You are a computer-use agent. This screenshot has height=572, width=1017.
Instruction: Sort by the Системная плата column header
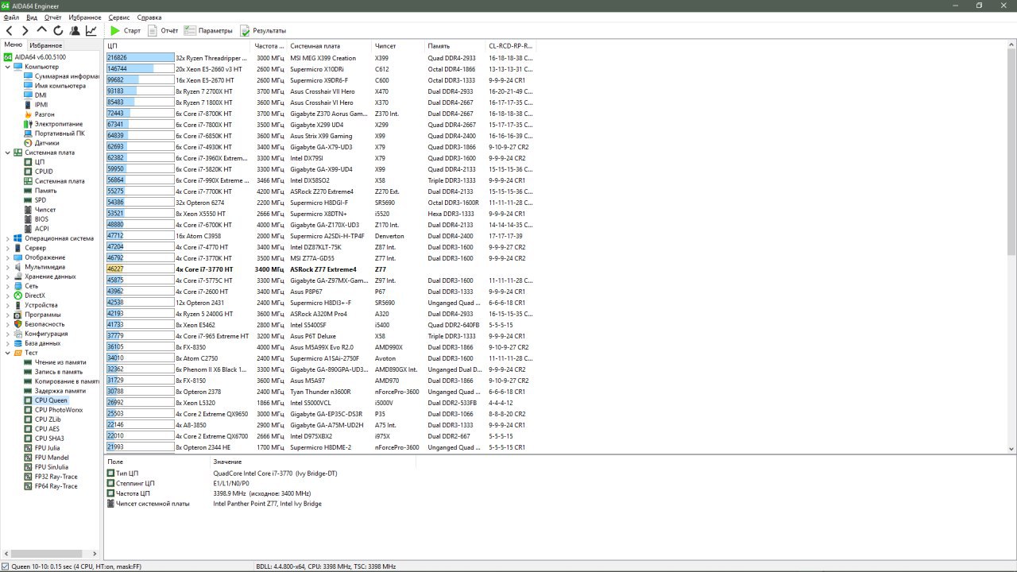(x=330, y=46)
